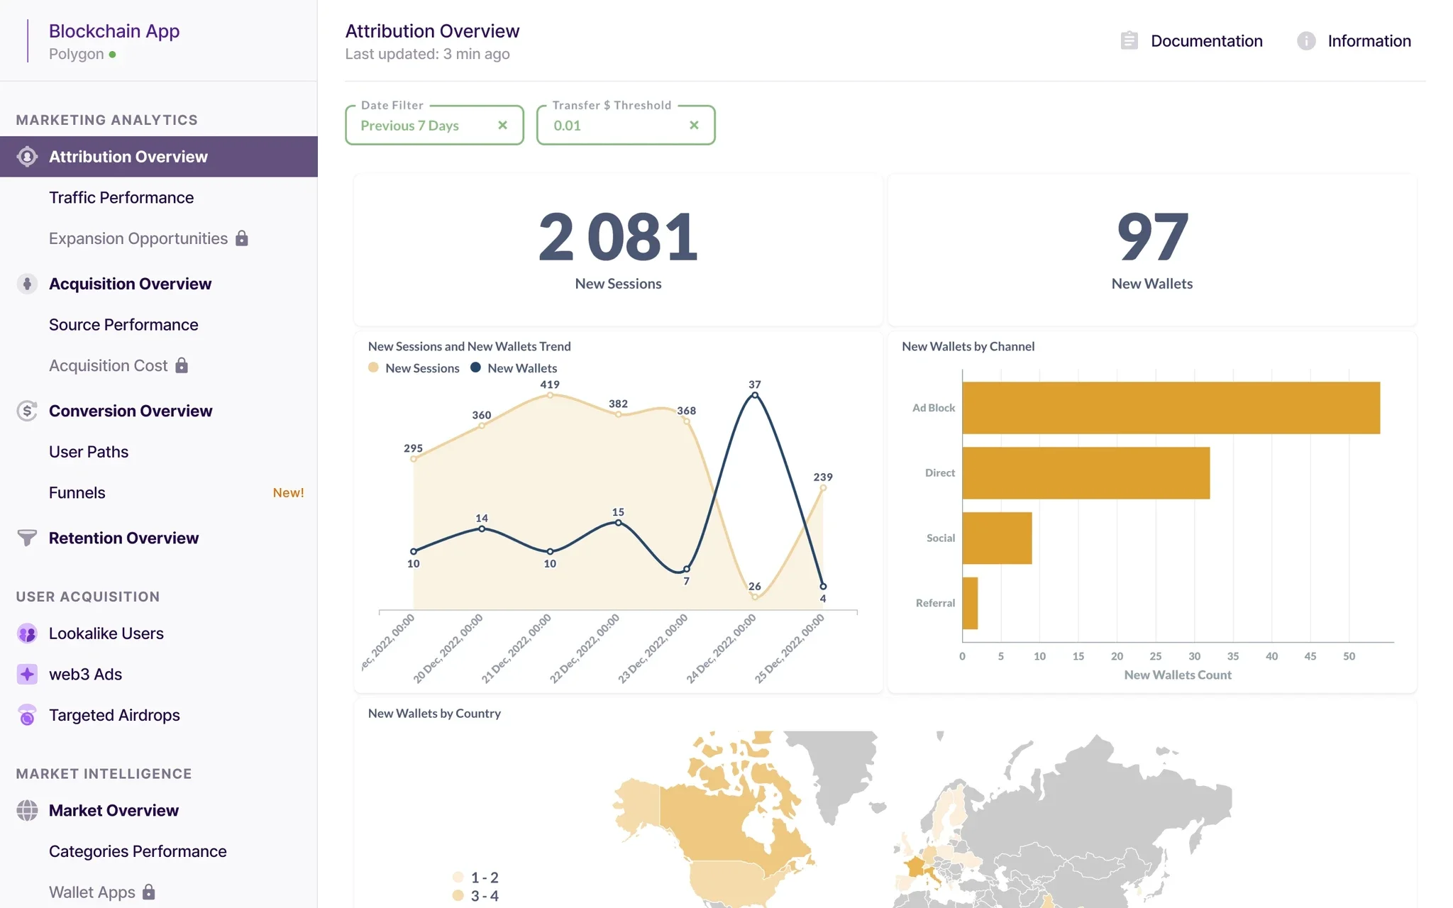1453x908 pixels.
Task: Click the Attribution Overview target icon
Action: click(x=27, y=157)
